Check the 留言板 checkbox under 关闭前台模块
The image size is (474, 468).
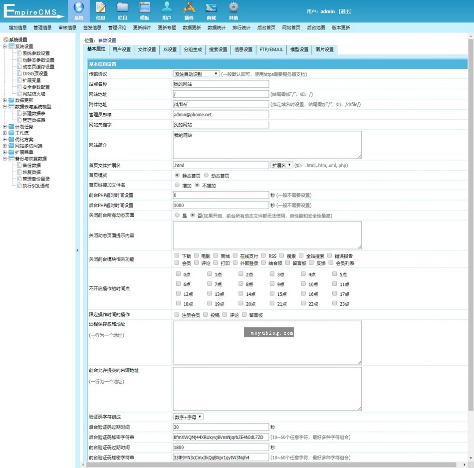click(x=287, y=262)
